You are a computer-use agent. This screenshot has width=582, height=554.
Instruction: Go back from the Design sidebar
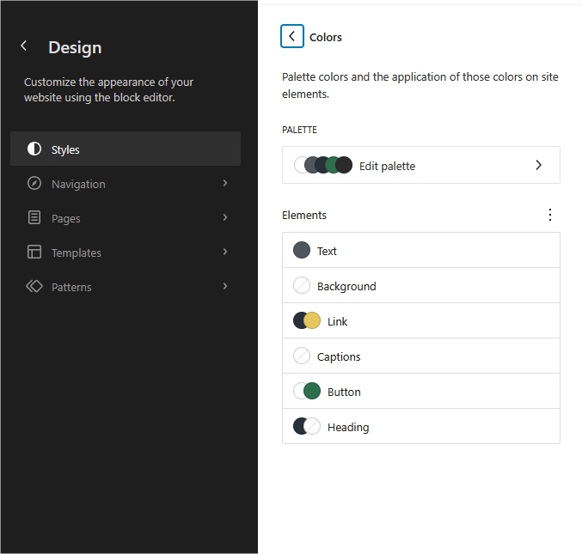[24, 46]
